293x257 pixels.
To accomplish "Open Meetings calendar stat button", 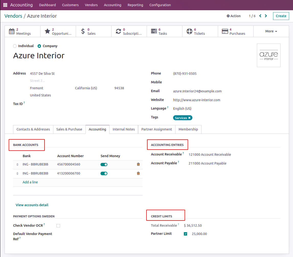I will 22,31.
